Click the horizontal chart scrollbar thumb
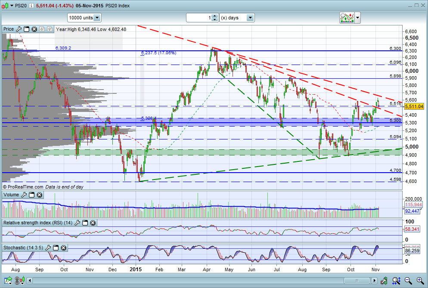This screenshot has width=428, height=288. coord(357,280)
